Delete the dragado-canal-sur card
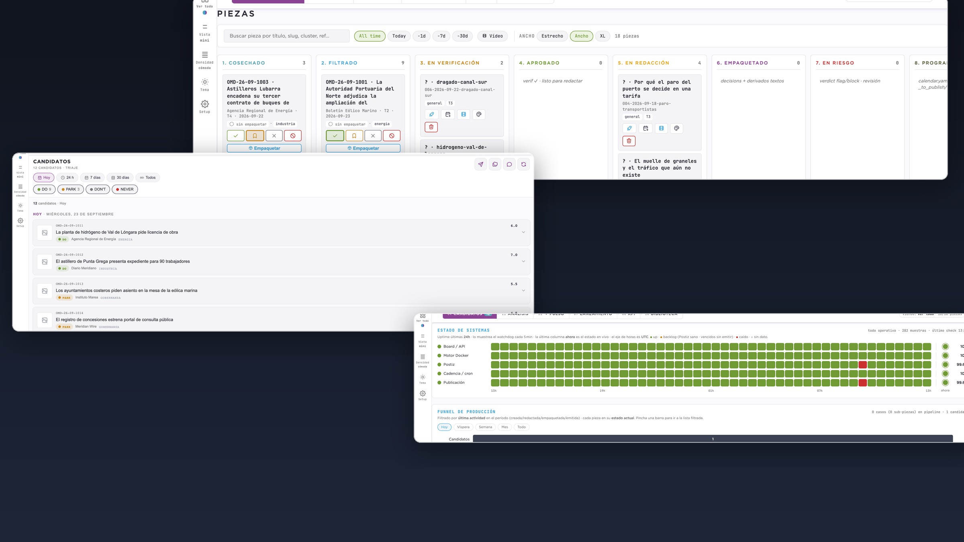 click(x=431, y=127)
